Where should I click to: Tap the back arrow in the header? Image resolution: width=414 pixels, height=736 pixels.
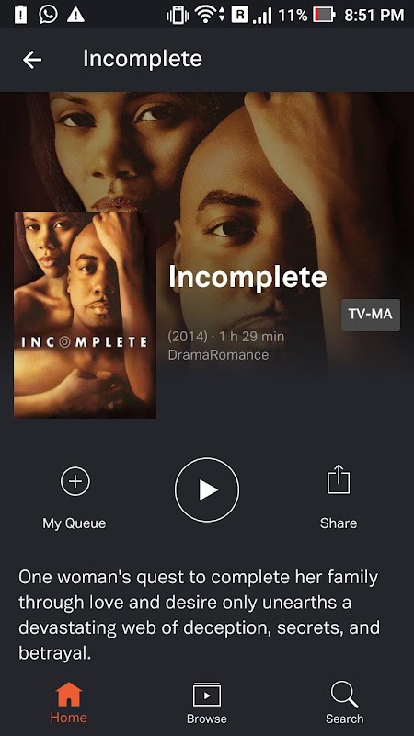tap(32, 60)
